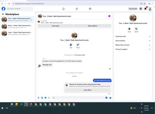Open the Notifications bell in the top bar
Image resolution: width=155 pixels, height=114 pixels.
(145, 9)
